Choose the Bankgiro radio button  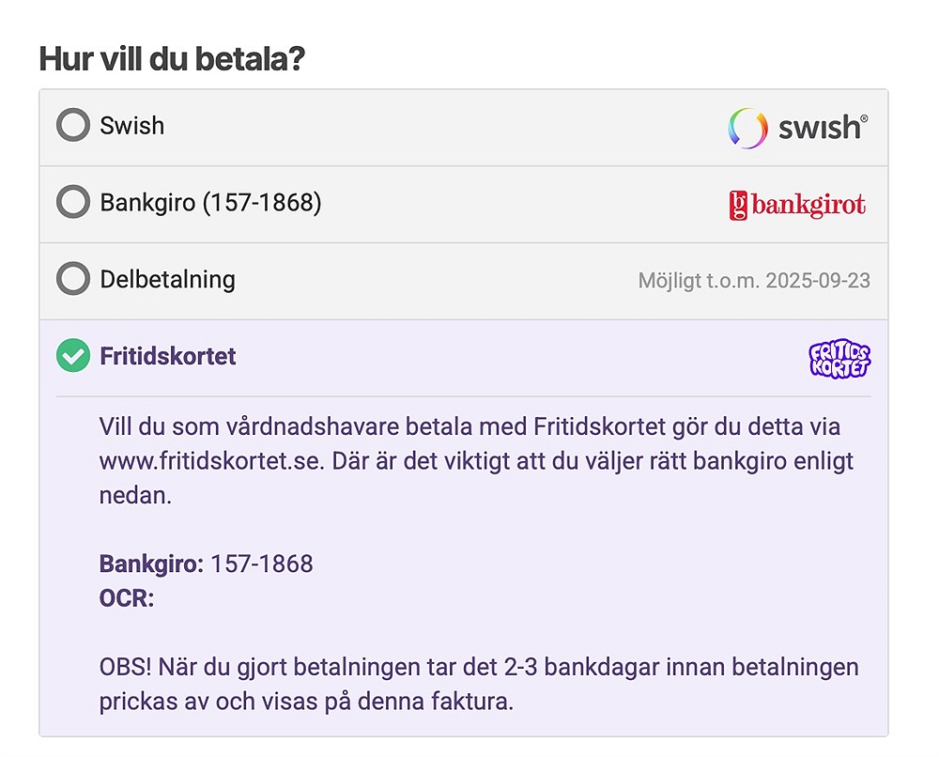tap(72, 203)
